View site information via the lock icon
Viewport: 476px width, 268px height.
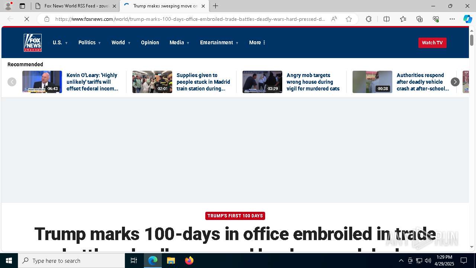coord(47,19)
